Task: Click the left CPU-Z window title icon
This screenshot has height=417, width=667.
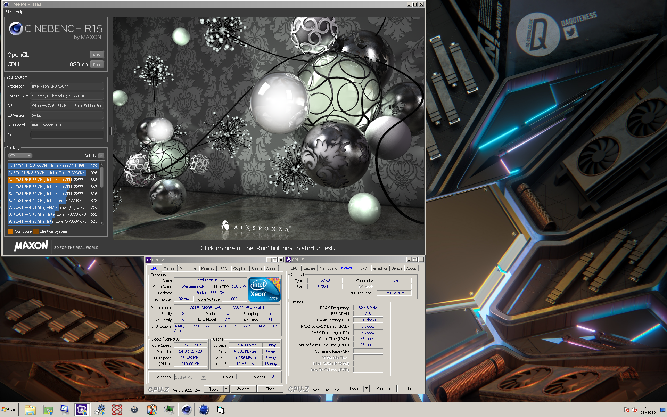Action: point(149,260)
